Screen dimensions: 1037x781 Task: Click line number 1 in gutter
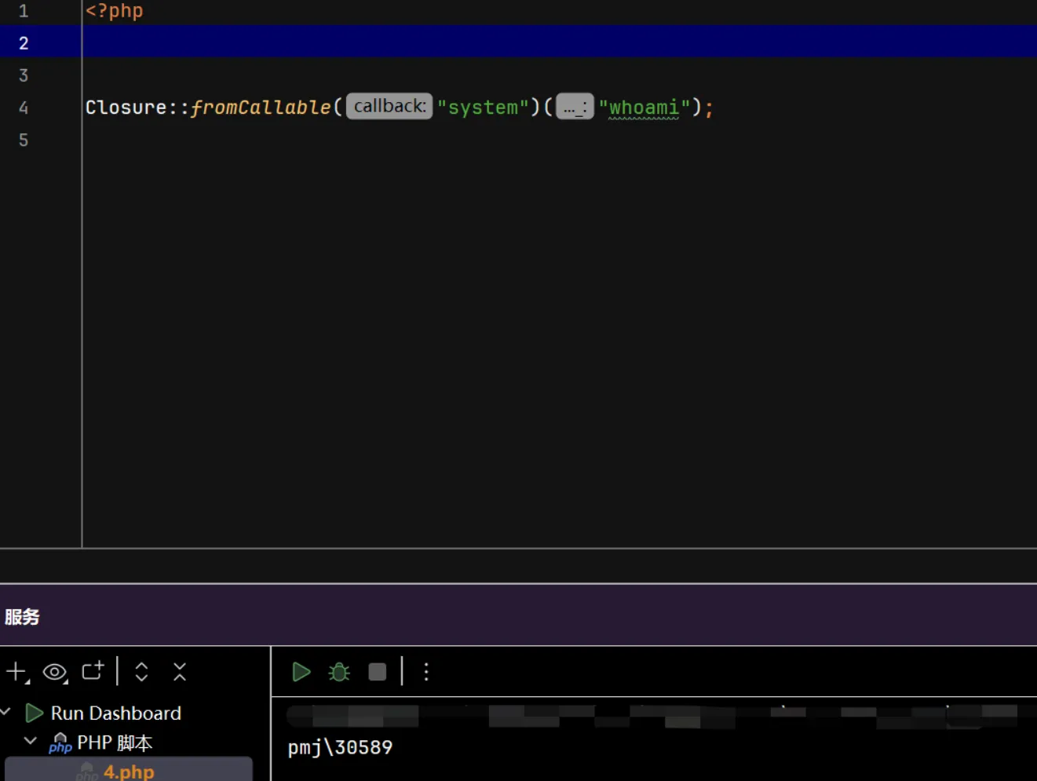24,11
